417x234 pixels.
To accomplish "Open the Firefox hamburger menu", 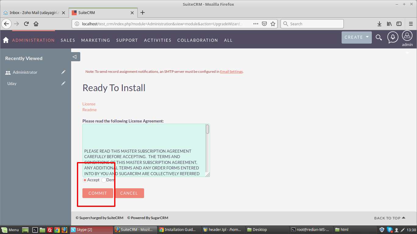I will pos(411,24).
